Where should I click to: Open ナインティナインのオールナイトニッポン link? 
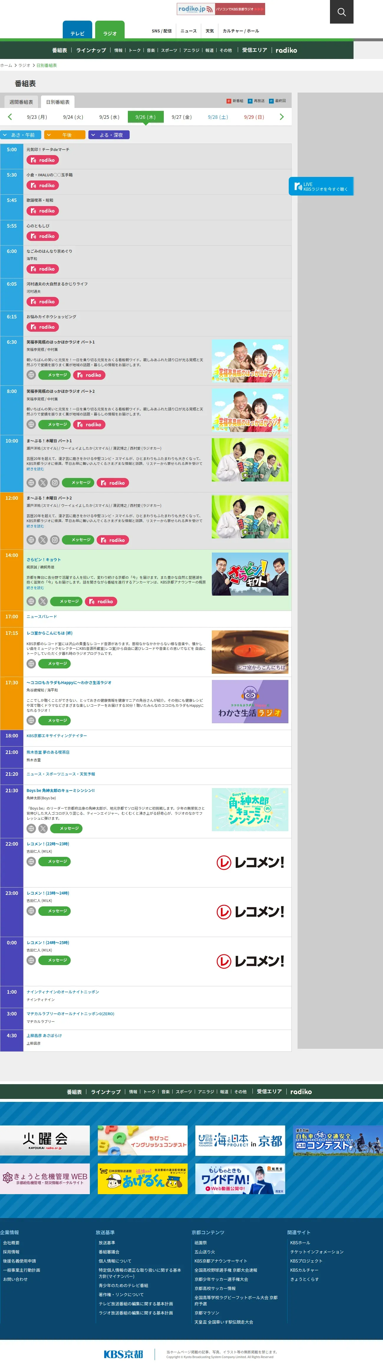click(x=63, y=992)
